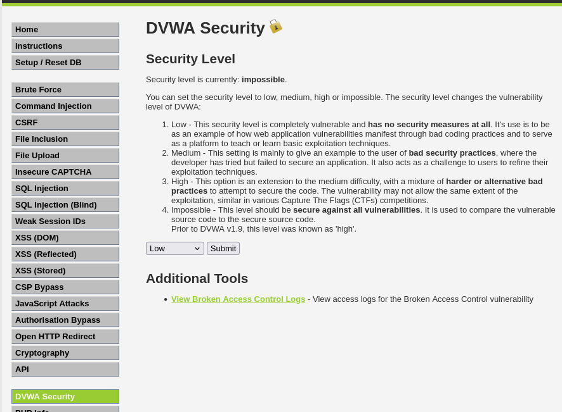The width and height of the screenshot is (562, 412).
Task: Go to Weak Session IDs
Action: pyautogui.click(x=65, y=221)
